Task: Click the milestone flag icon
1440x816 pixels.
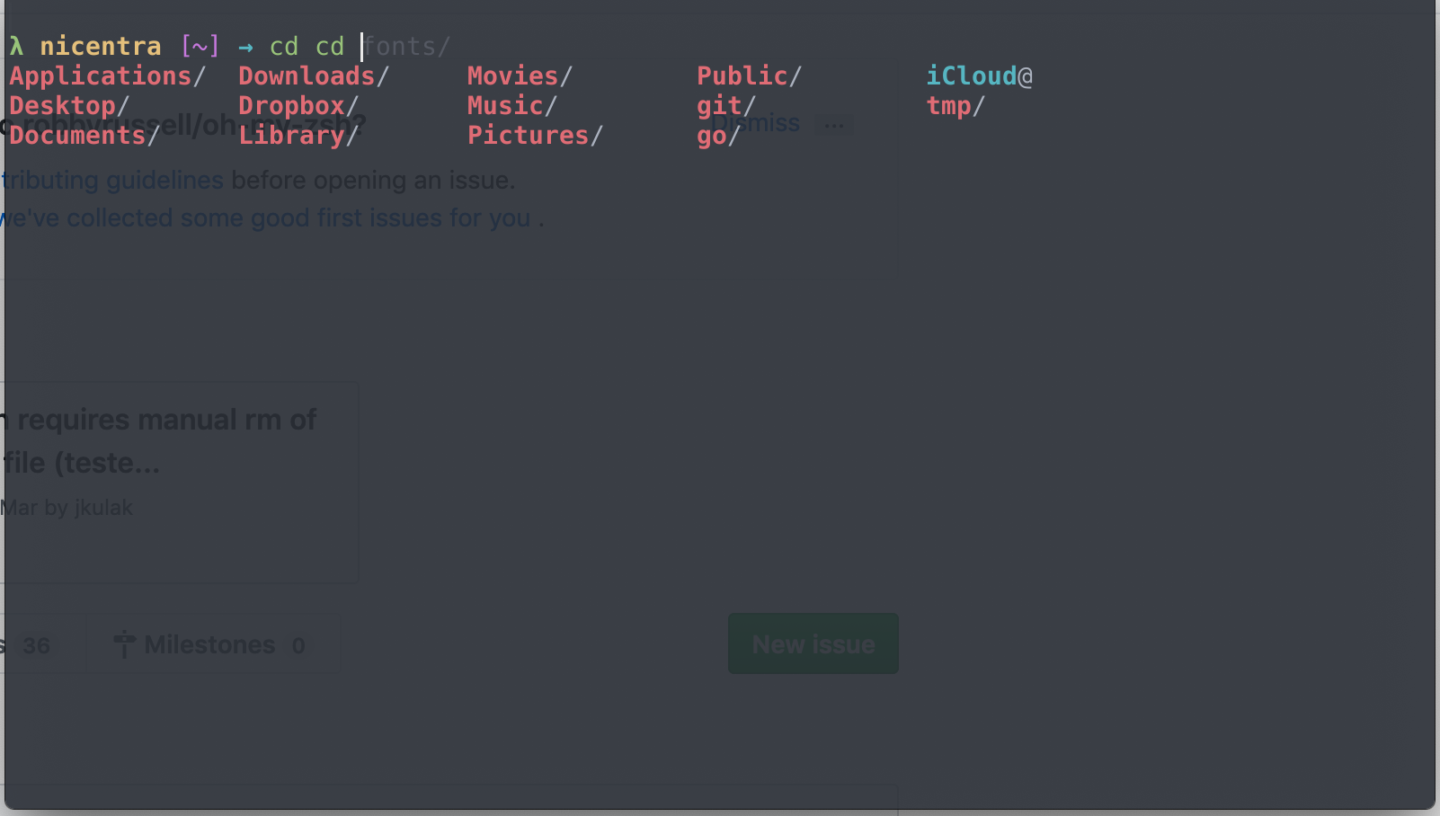Action: [x=124, y=643]
